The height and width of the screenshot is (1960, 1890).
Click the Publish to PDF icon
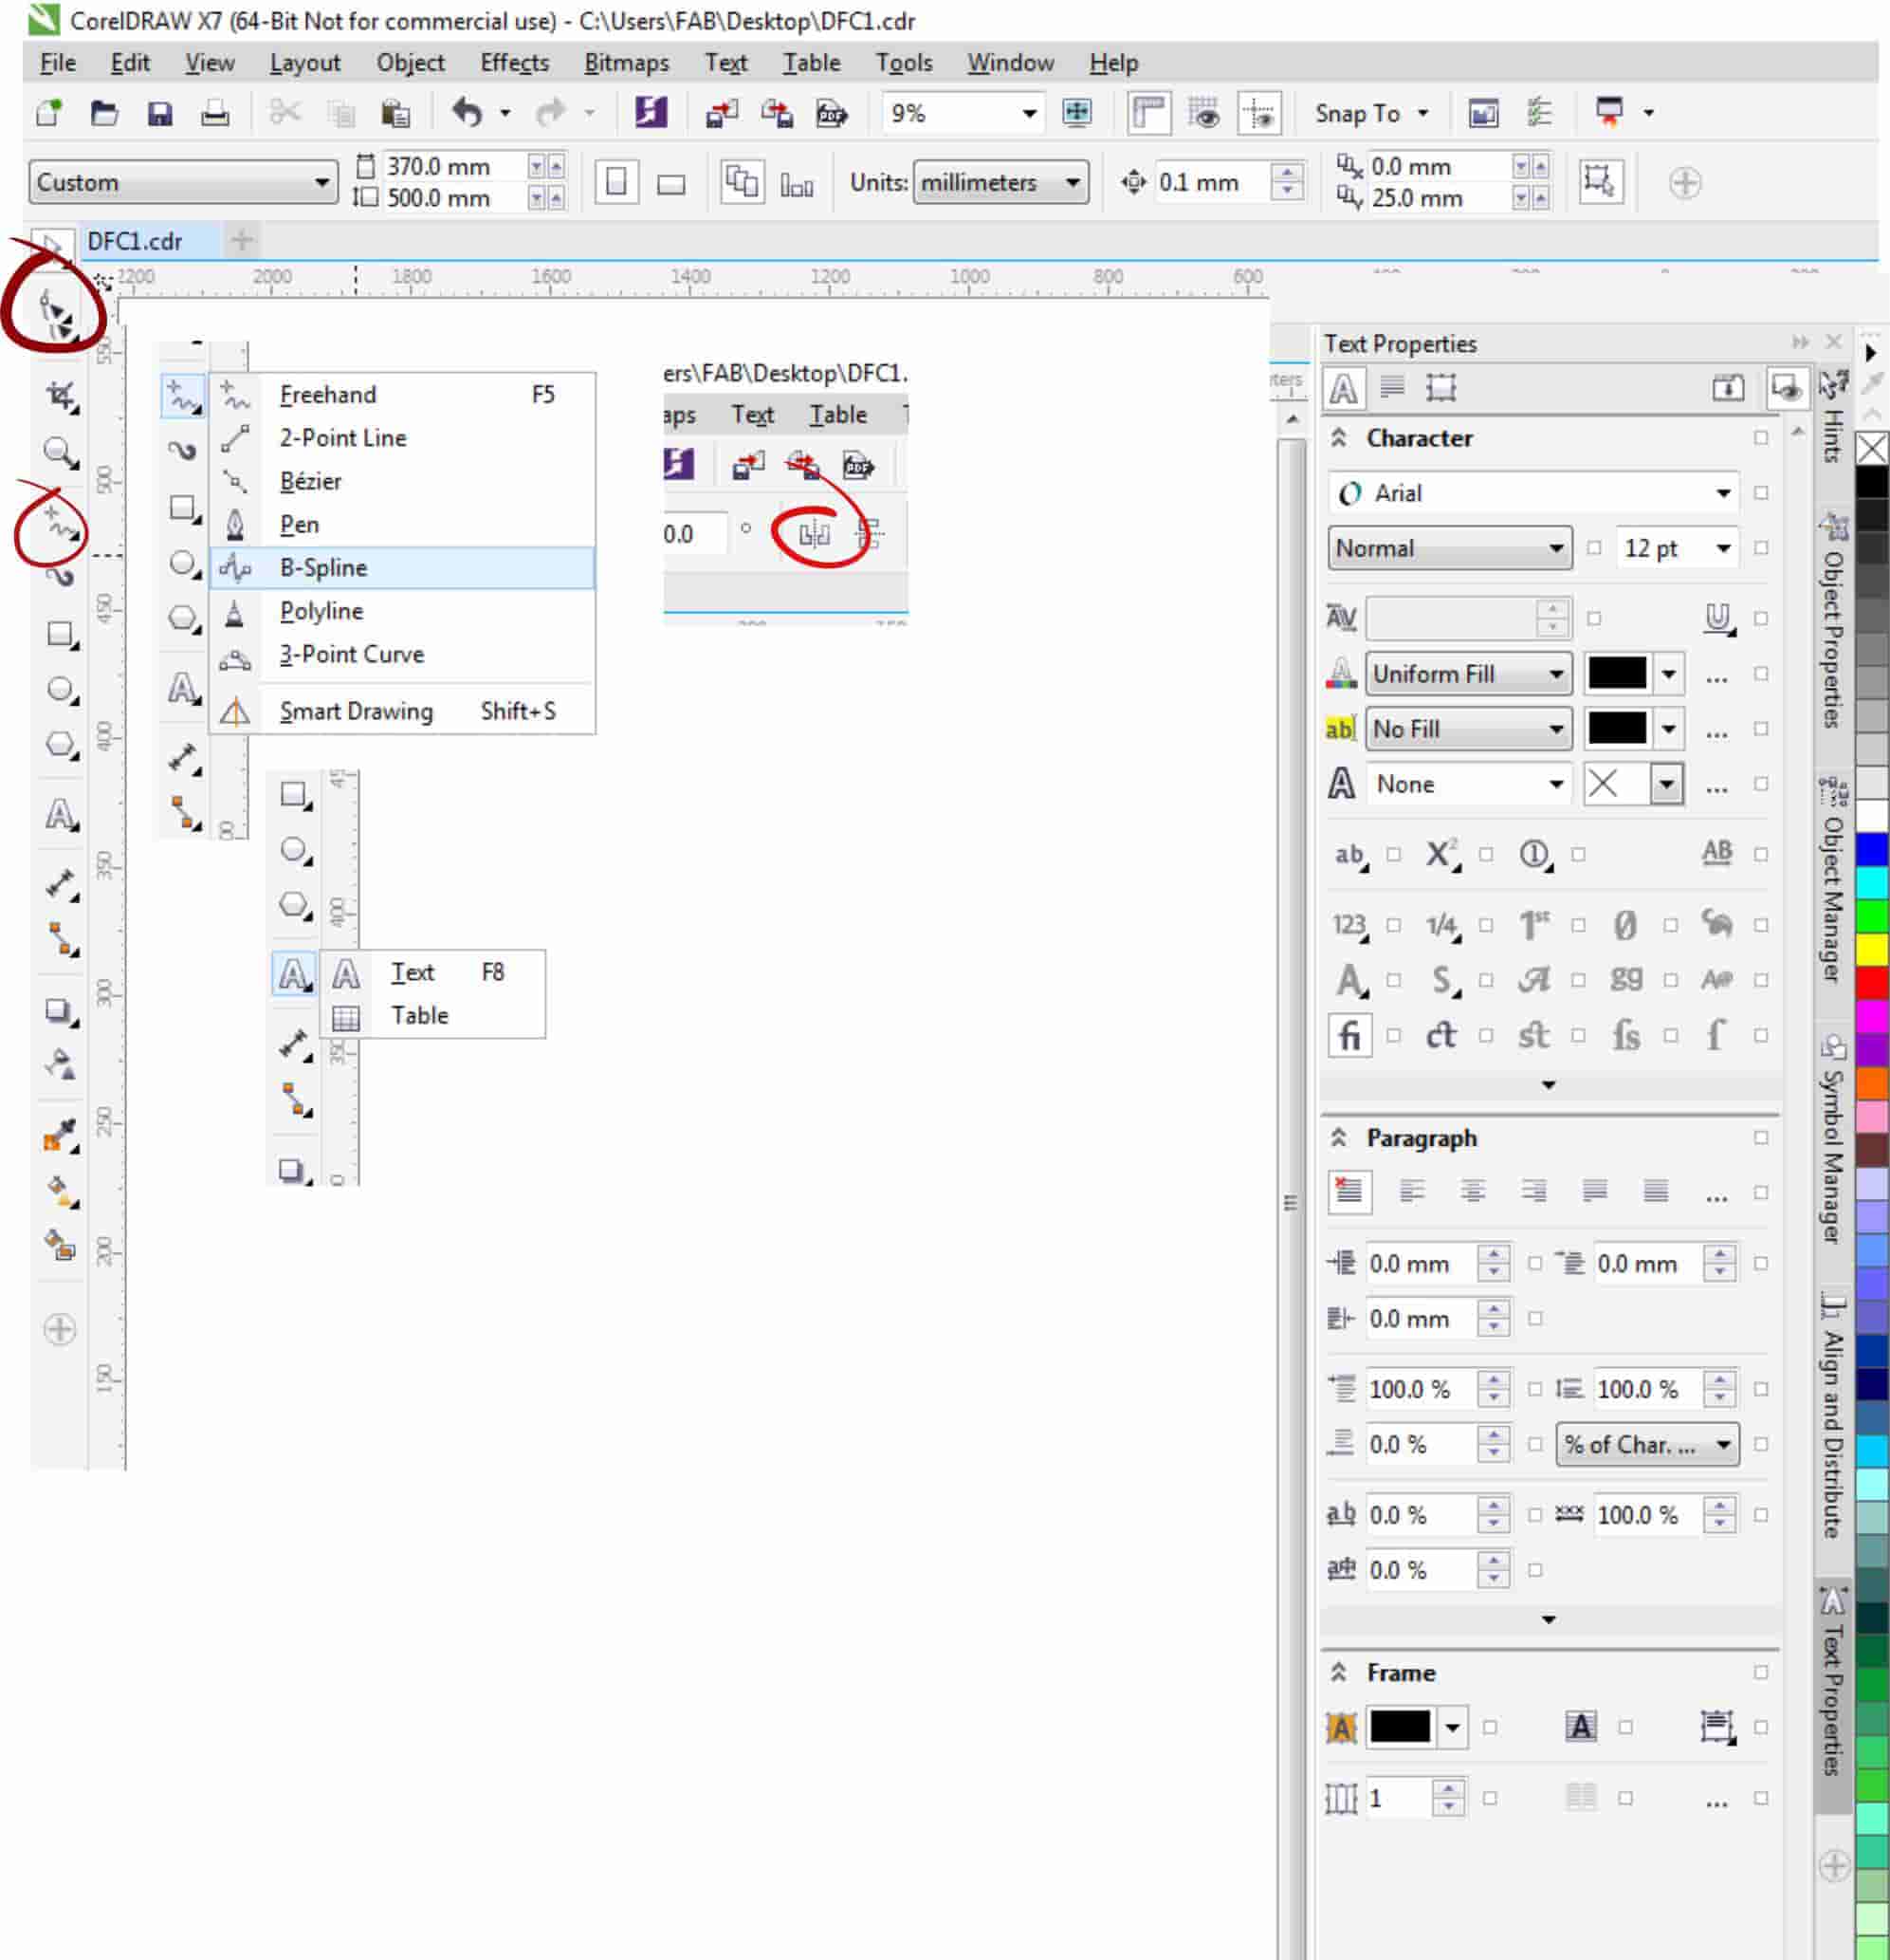click(832, 113)
